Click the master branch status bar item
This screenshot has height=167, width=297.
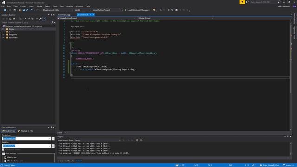coord(288,165)
